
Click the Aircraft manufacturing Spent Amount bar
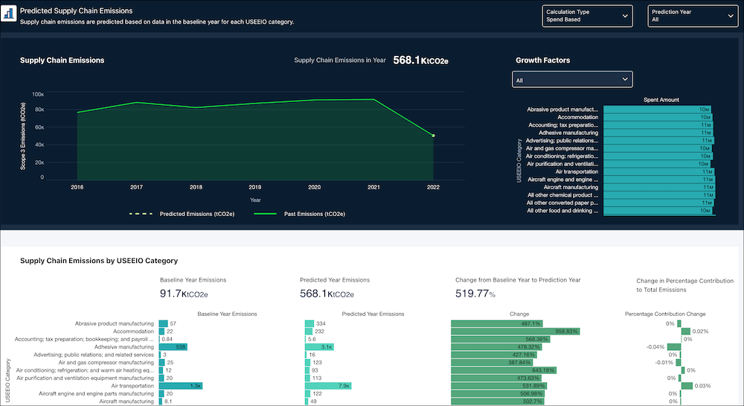point(659,188)
